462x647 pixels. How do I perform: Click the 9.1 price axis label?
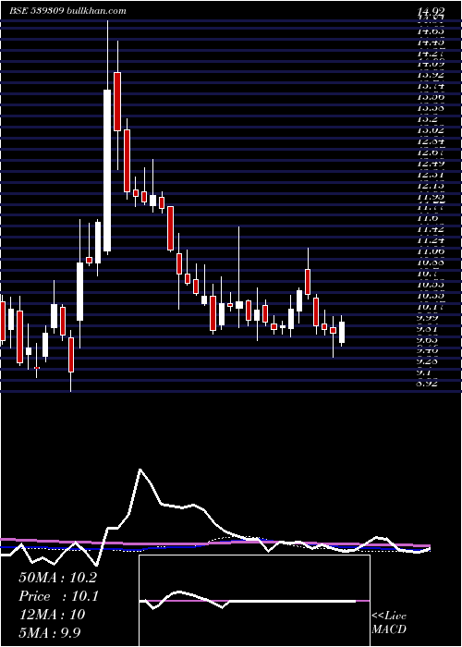coord(425,372)
